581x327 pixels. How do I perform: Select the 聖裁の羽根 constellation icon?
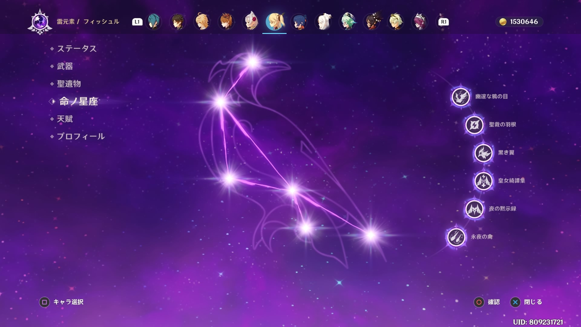coord(474,125)
